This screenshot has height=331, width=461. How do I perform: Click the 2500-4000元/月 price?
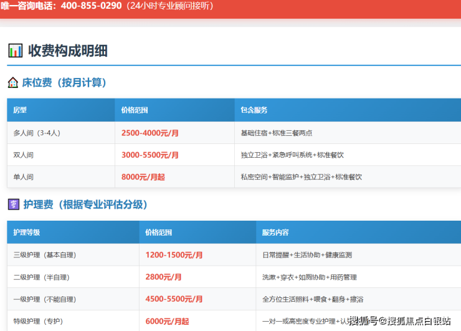150,133
